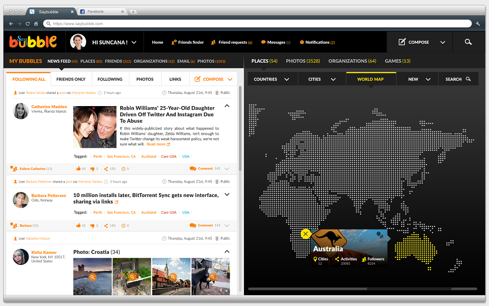Viewport: 489px width, 306px height.
Task: Open the Countries dropdown
Action: (x=273, y=80)
